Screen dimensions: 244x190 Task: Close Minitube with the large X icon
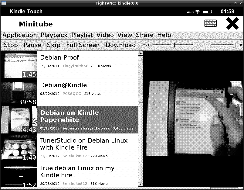(232, 23)
